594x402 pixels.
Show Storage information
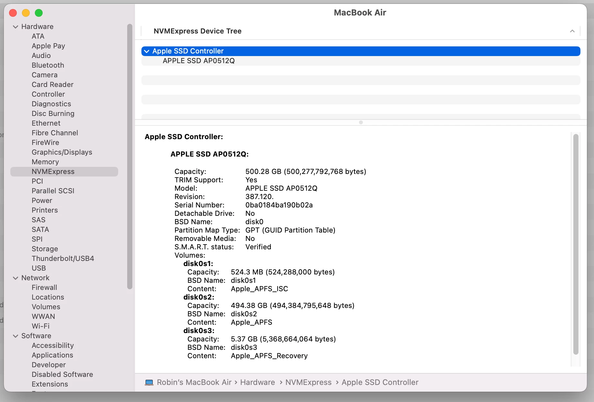point(45,249)
